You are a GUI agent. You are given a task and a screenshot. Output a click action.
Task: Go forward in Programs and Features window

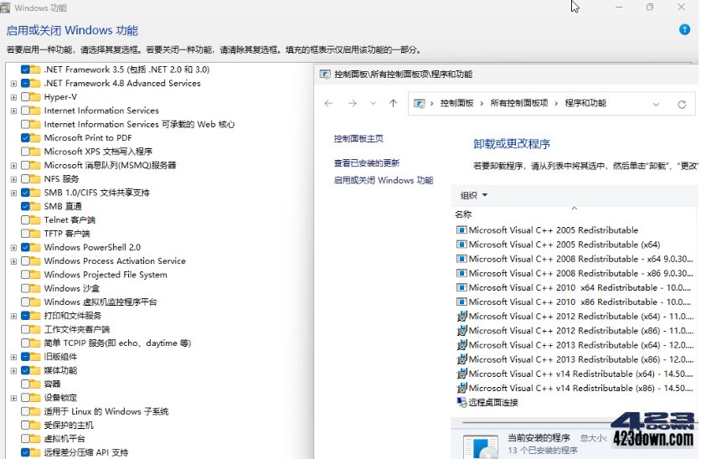point(353,103)
